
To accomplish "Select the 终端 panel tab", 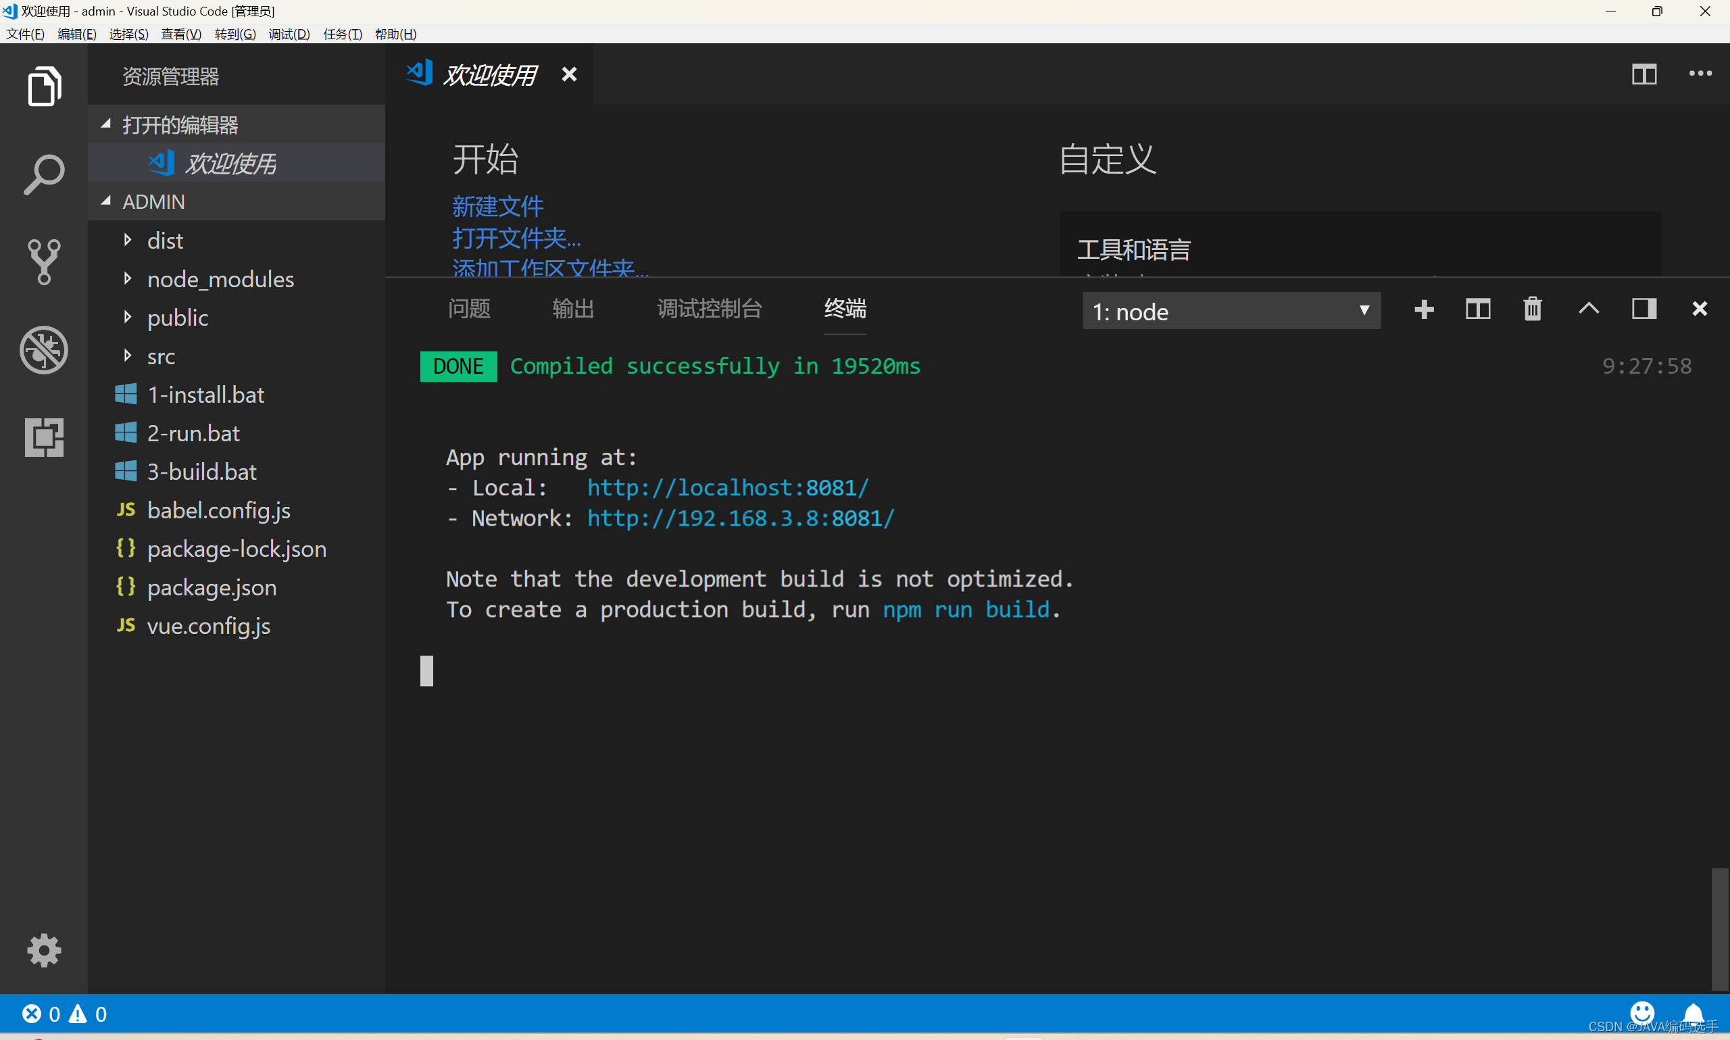I will point(845,308).
